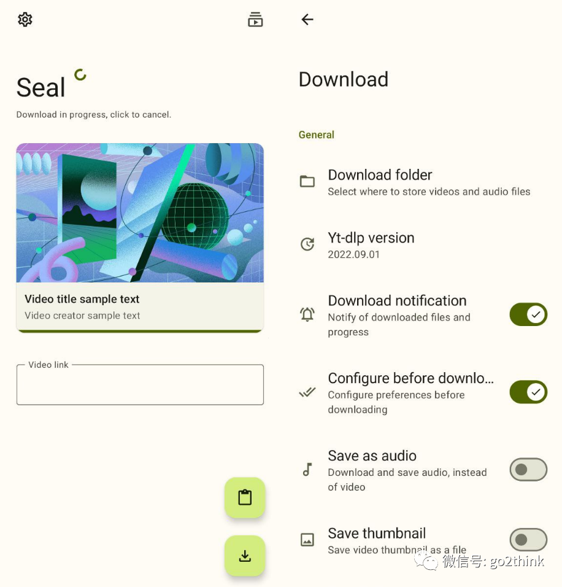Viewport: 562px width, 587px height.
Task: Open the Download folder setting
Action: point(423,182)
